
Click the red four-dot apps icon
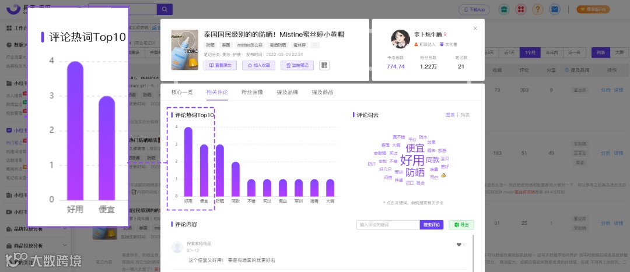coord(521,9)
